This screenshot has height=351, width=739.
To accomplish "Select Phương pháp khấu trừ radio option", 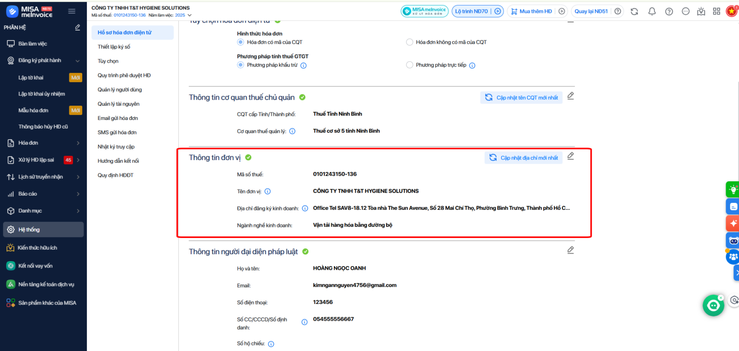I will (241, 65).
